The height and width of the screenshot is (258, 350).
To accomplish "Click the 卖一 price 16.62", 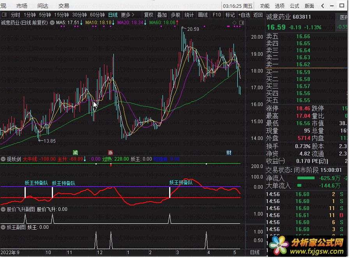I will click(303, 65).
